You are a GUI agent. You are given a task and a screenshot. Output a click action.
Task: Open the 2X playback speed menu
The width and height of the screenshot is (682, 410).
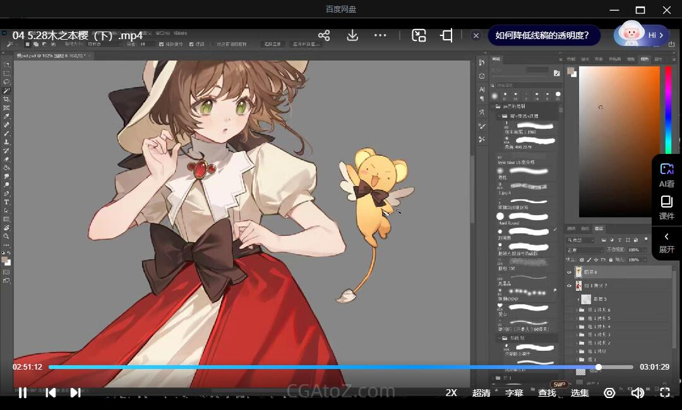(x=451, y=392)
